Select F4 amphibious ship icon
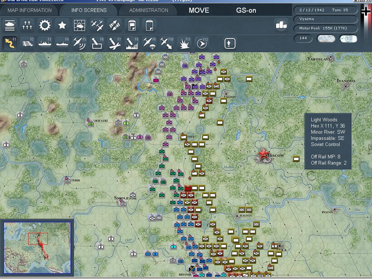 click(x=62, y=43)
